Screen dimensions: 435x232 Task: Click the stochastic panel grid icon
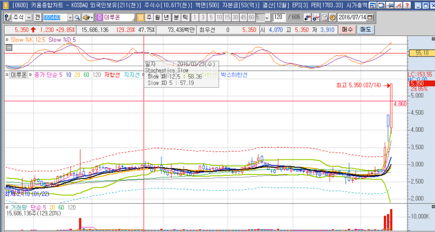(8, 48)
